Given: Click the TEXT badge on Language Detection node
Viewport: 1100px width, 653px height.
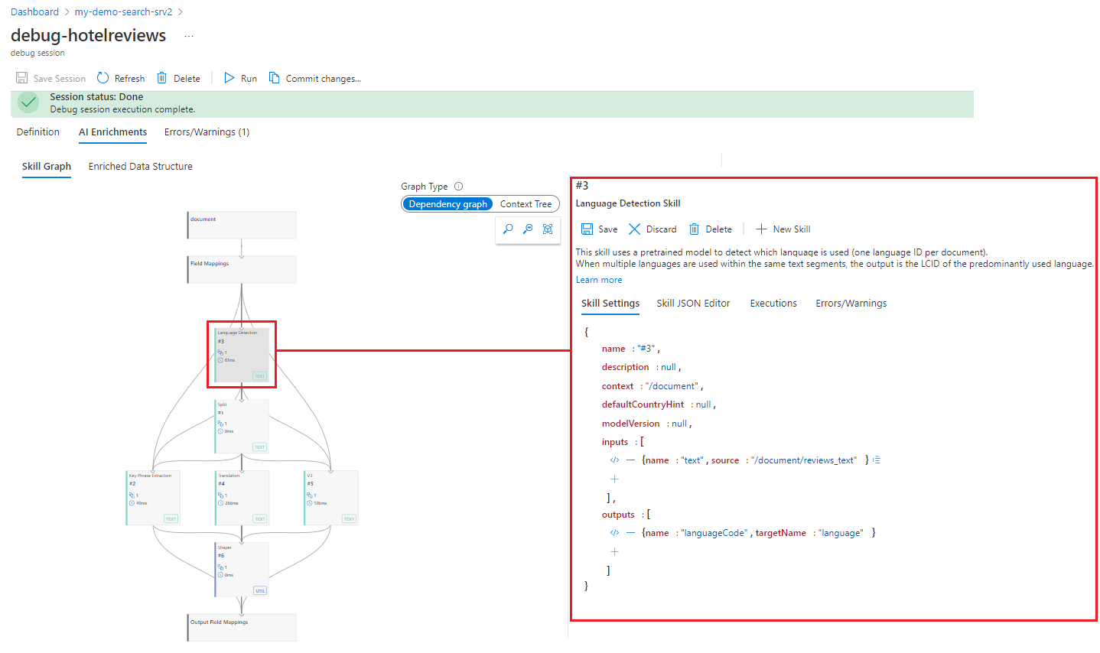Looking at the screenshot, I should pyautogui.click(x=260, y=376).
